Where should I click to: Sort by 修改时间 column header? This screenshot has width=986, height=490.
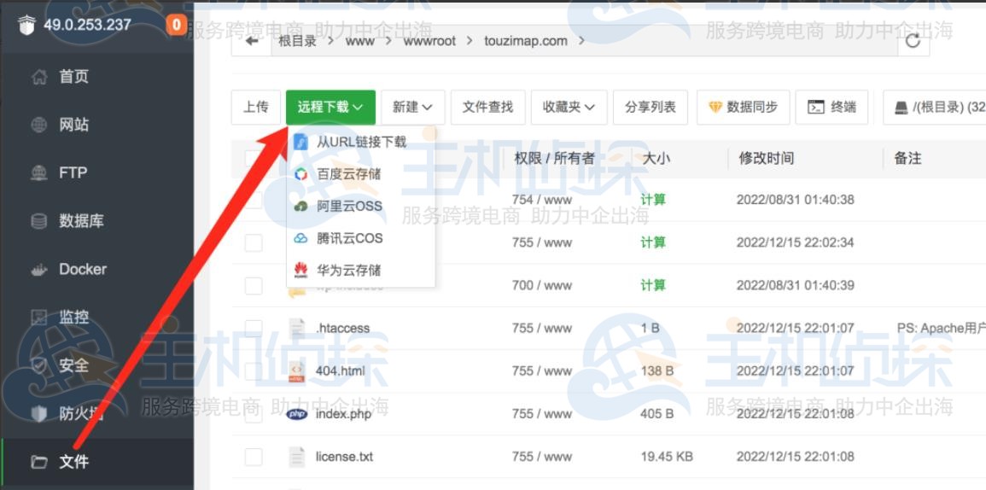(766, 158)
